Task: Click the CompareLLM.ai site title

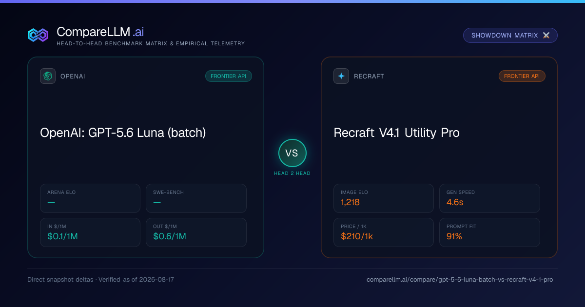Action: click(100, 32)
